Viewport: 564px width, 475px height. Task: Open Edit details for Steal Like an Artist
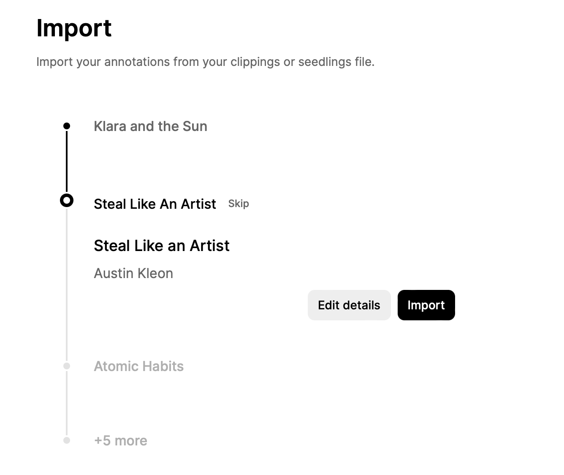[349, 305]
